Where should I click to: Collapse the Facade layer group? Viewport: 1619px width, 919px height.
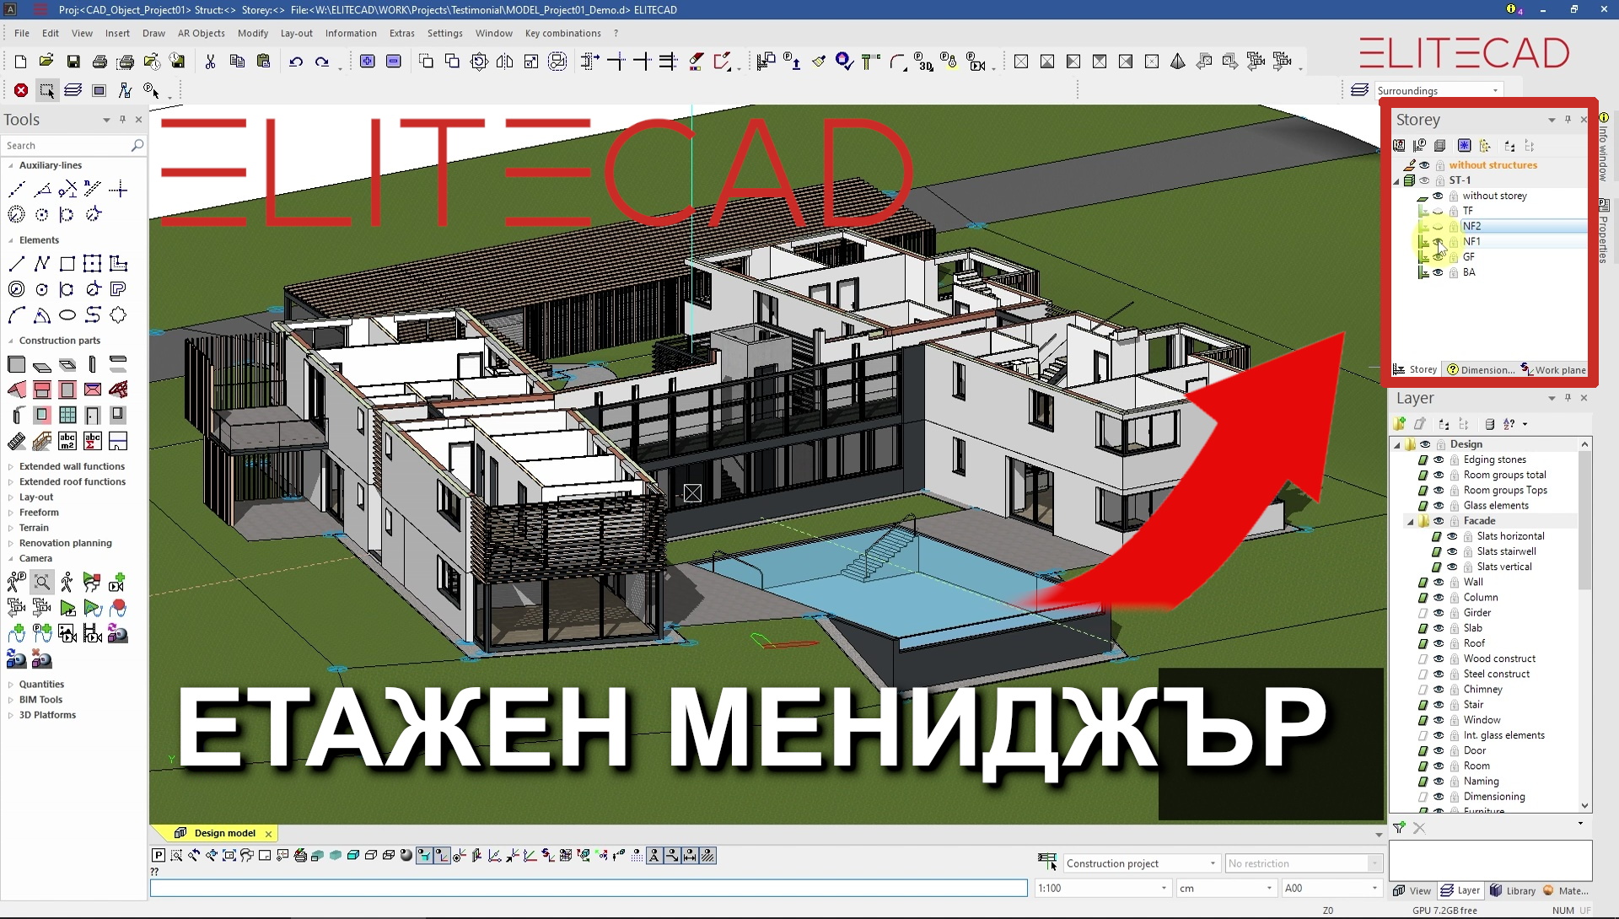click(x=1411, y=521)
